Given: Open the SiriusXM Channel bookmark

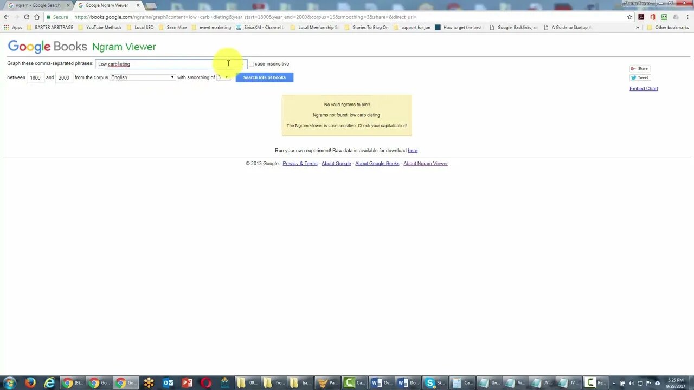Looking at the screenshot, I should pos(260,27).
